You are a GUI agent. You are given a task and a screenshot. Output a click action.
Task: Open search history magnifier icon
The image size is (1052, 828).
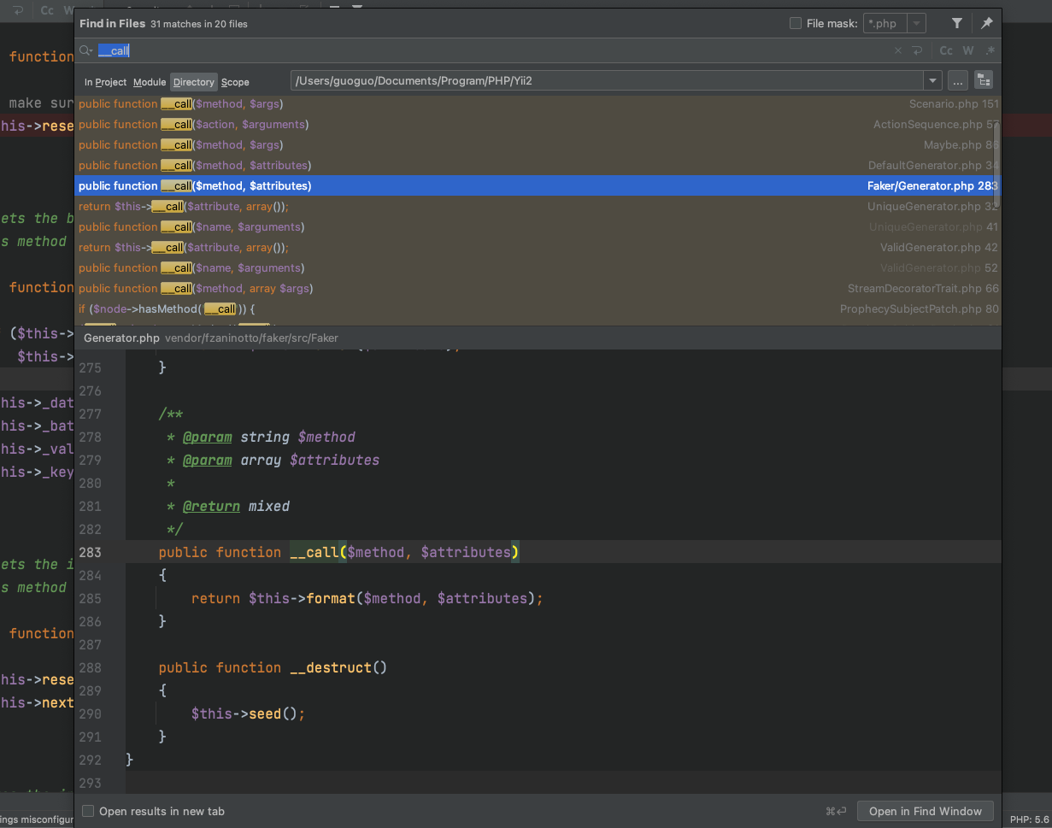[85, 51]
